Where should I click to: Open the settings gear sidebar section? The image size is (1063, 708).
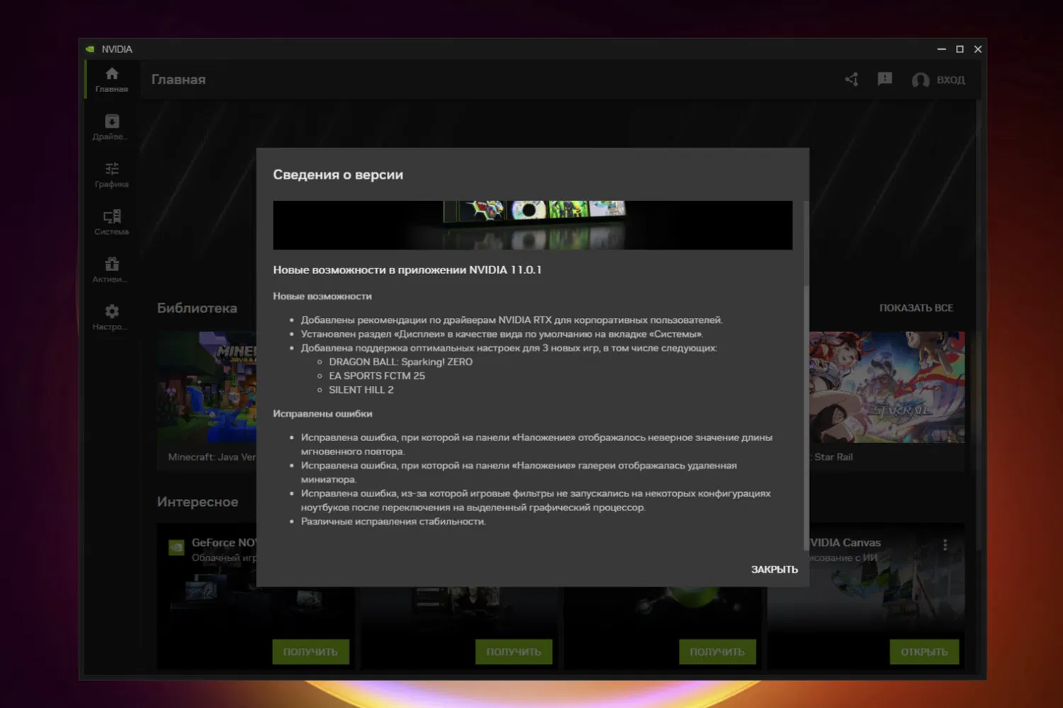point(112,316)
